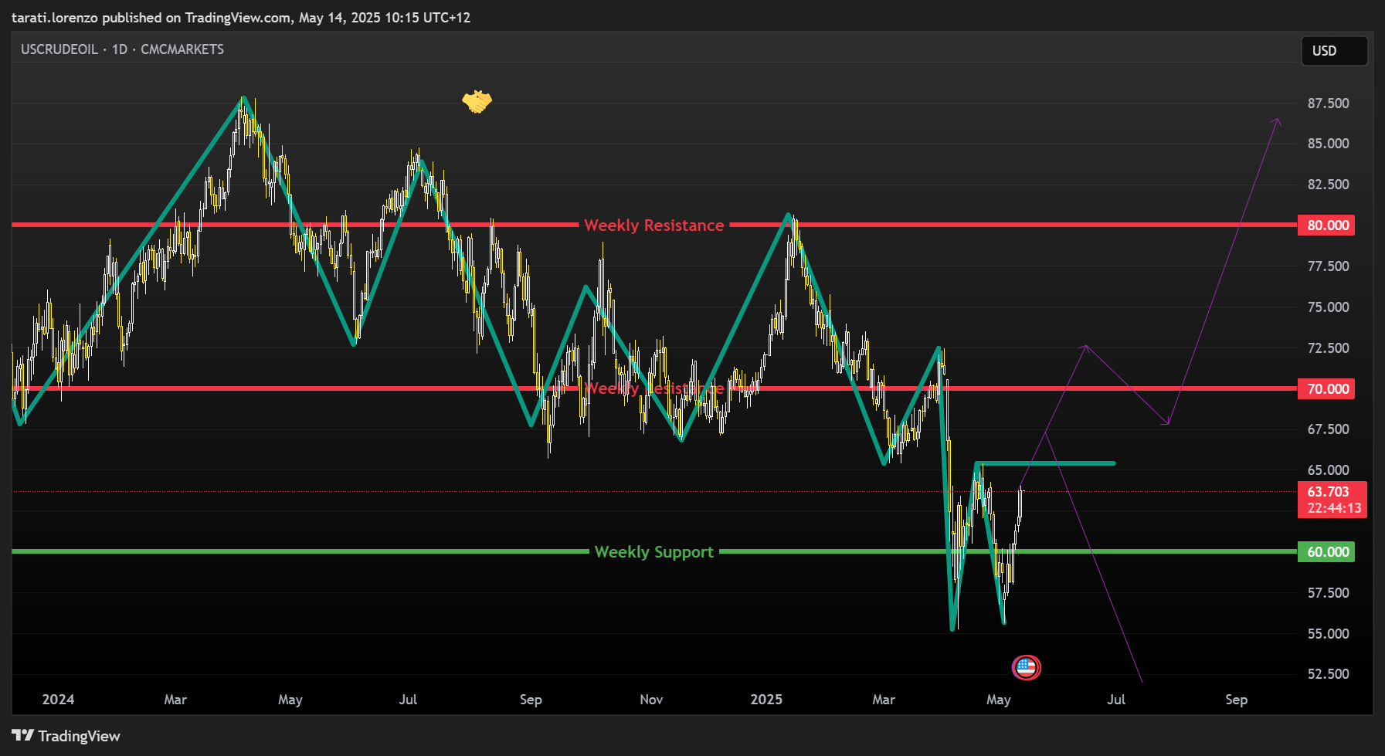Click the lower Weekly Resistance label at 70
This screenshot has width=1385, height=756.
click(654, 388)
